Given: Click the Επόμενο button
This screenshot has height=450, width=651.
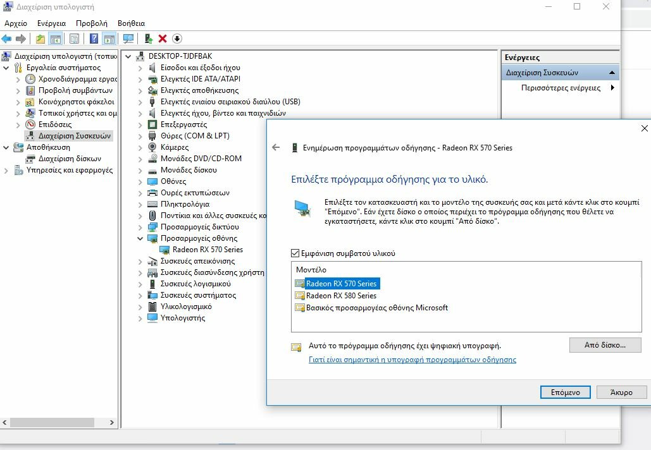Looking at the screenshot, I should click(x=565, y=392).
